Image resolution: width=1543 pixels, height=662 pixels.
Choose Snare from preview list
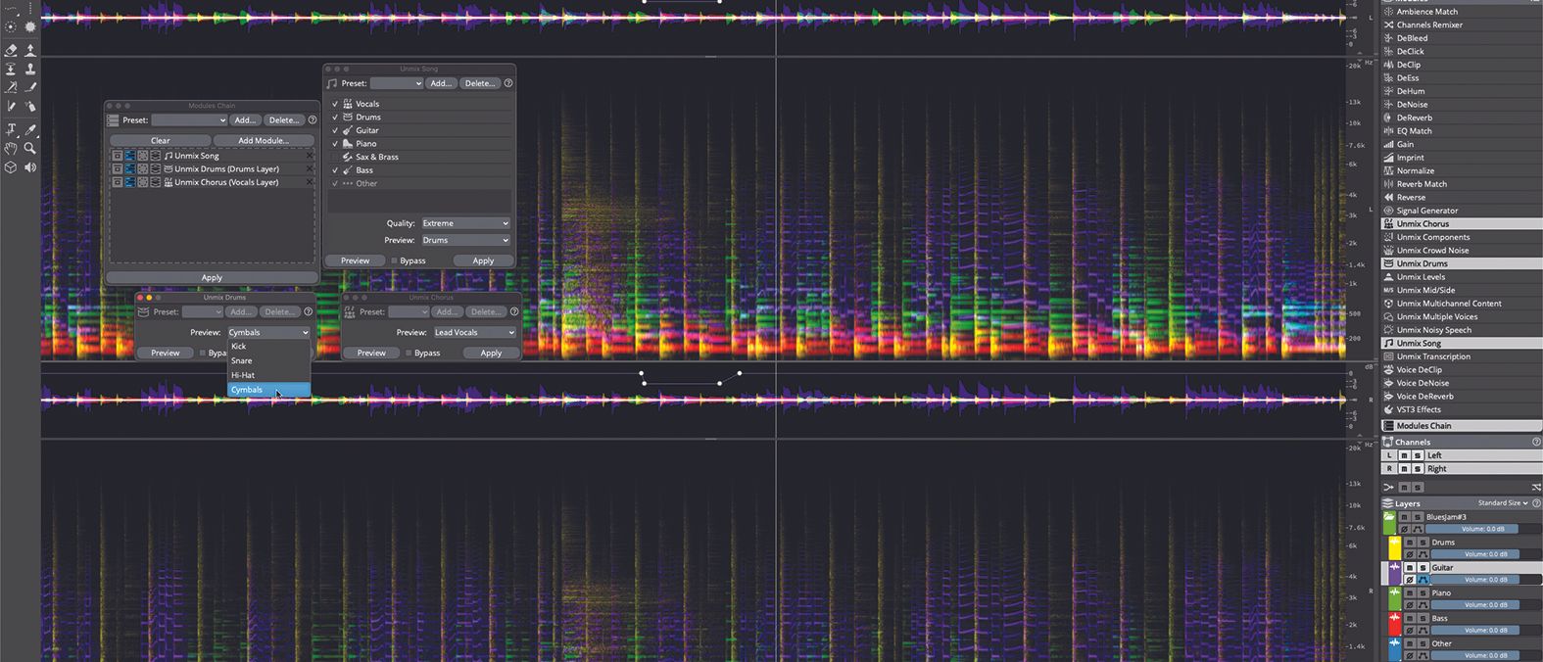[268, 360]
